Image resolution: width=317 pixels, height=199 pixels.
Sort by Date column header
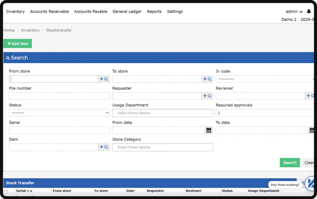click(x=130, y=191)
